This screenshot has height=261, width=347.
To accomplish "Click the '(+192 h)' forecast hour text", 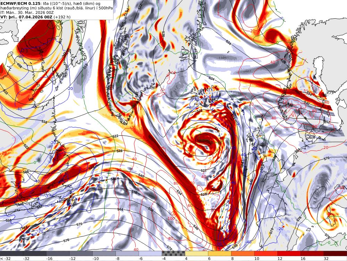I will pos(62,17).
